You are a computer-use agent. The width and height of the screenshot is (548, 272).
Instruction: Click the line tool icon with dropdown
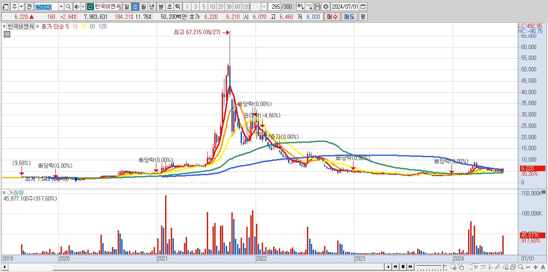click(x=309, y=7)
